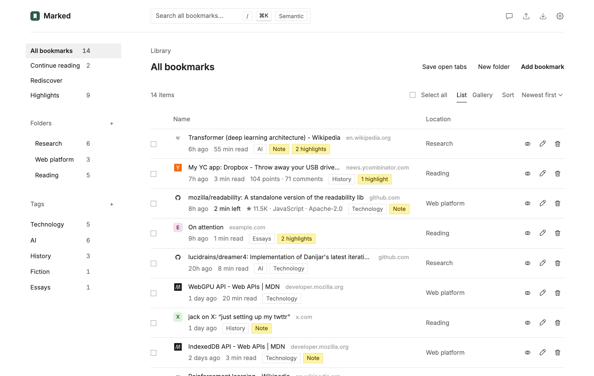Open reader view icon for Transformer Wikipedia bookmark
594x376 pixels.
pos(528,144)
